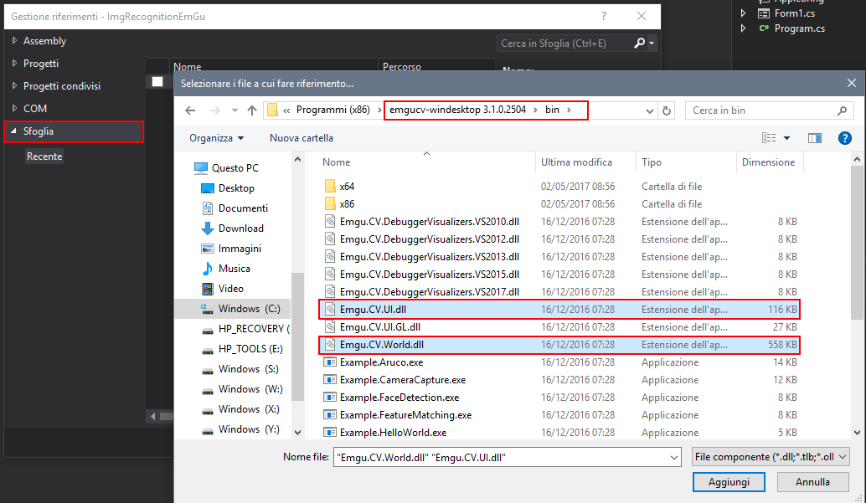Screen dimensions: 866x503
Task: Create a new folder with Nuova cartella
Action: pos(302,138)
